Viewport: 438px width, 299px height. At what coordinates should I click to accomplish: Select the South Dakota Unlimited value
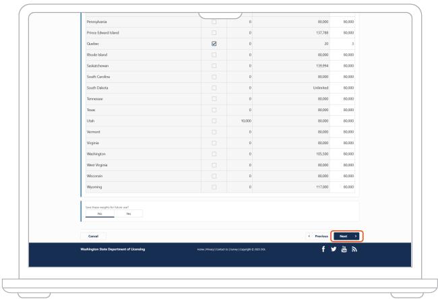320,88
